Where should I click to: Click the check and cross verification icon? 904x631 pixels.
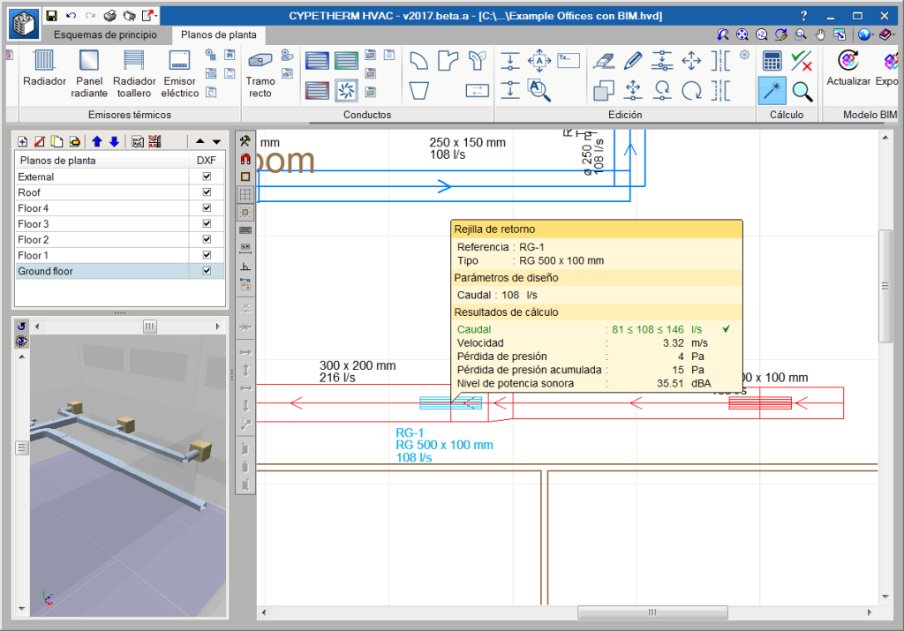802,60
